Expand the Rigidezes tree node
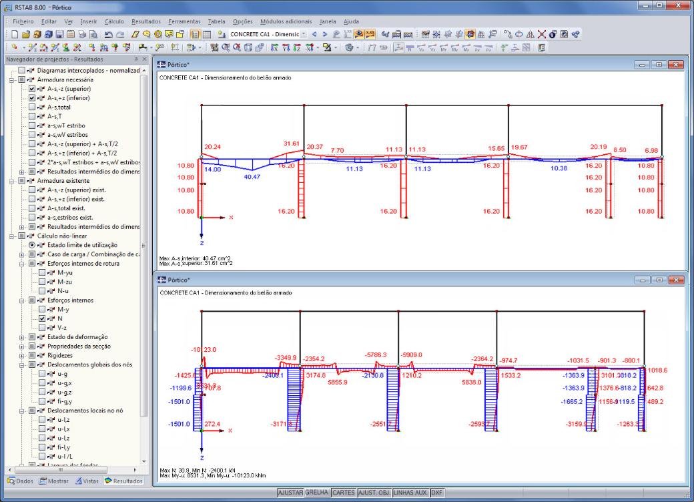This screenshot has height=502, width=694. pos(21,356)
